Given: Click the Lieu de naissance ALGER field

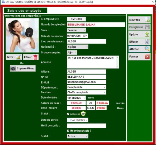Looking at the screenshot, I should tap(86, 41).
